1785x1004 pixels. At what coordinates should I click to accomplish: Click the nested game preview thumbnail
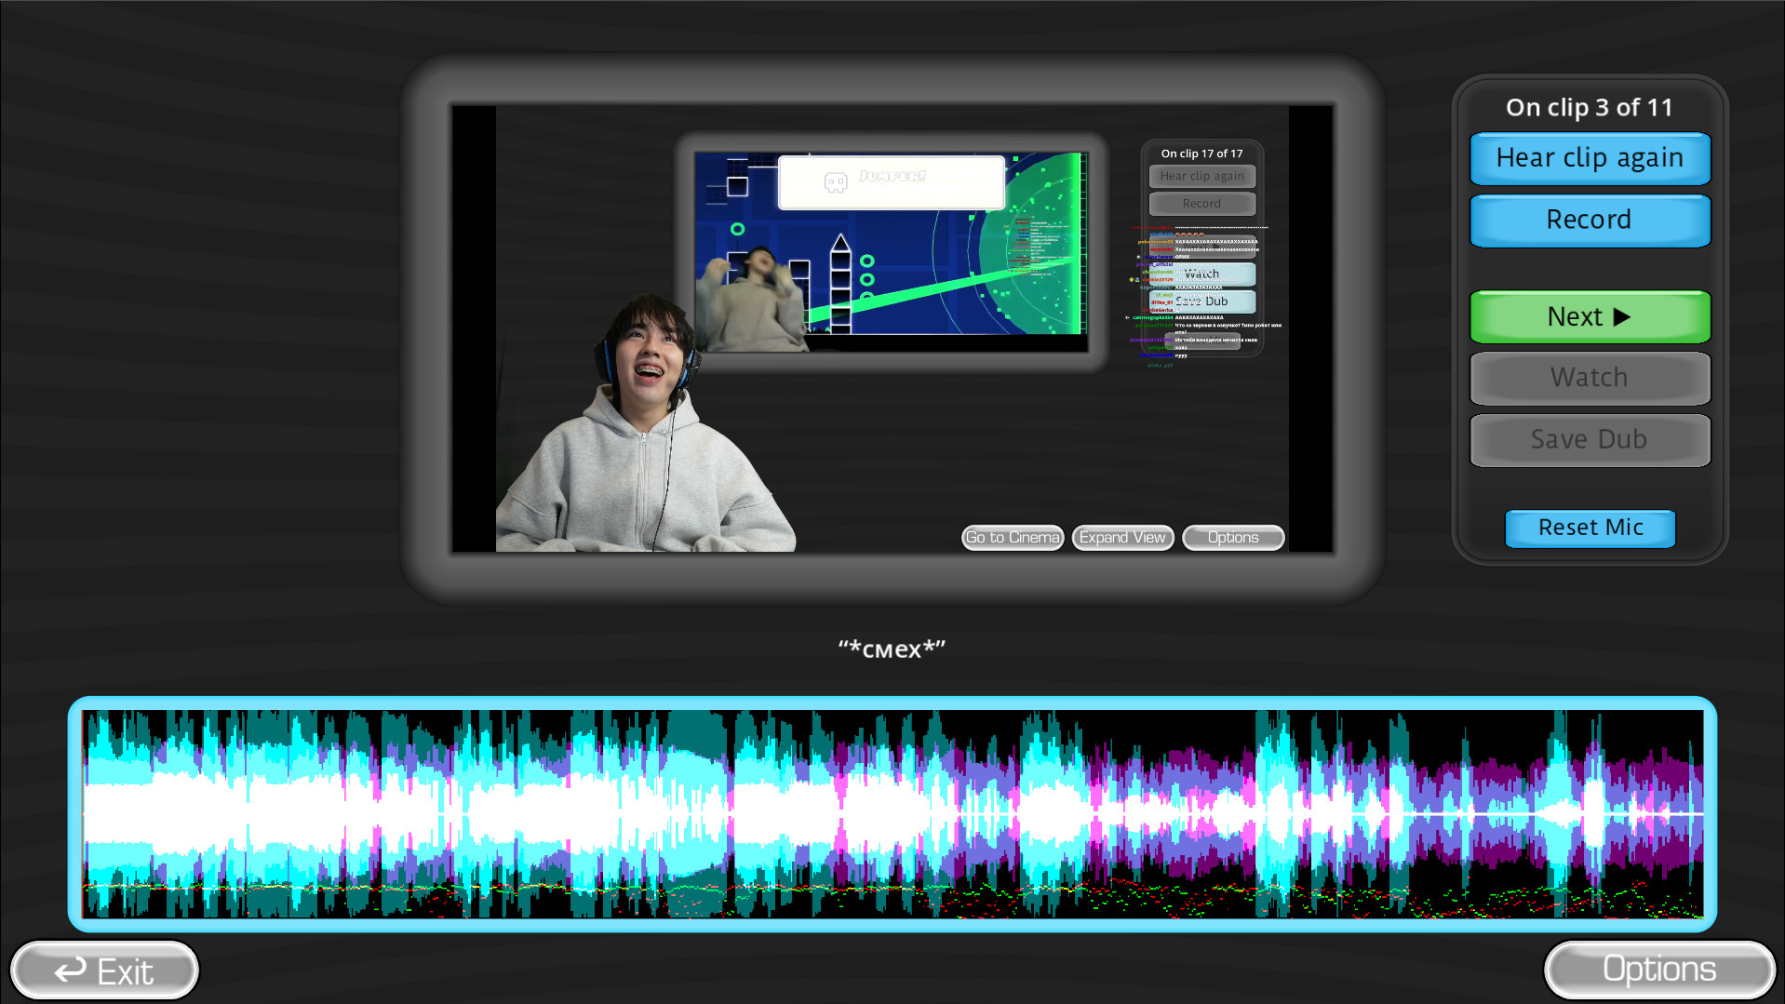pyautogui.click(x=891, y=251)
